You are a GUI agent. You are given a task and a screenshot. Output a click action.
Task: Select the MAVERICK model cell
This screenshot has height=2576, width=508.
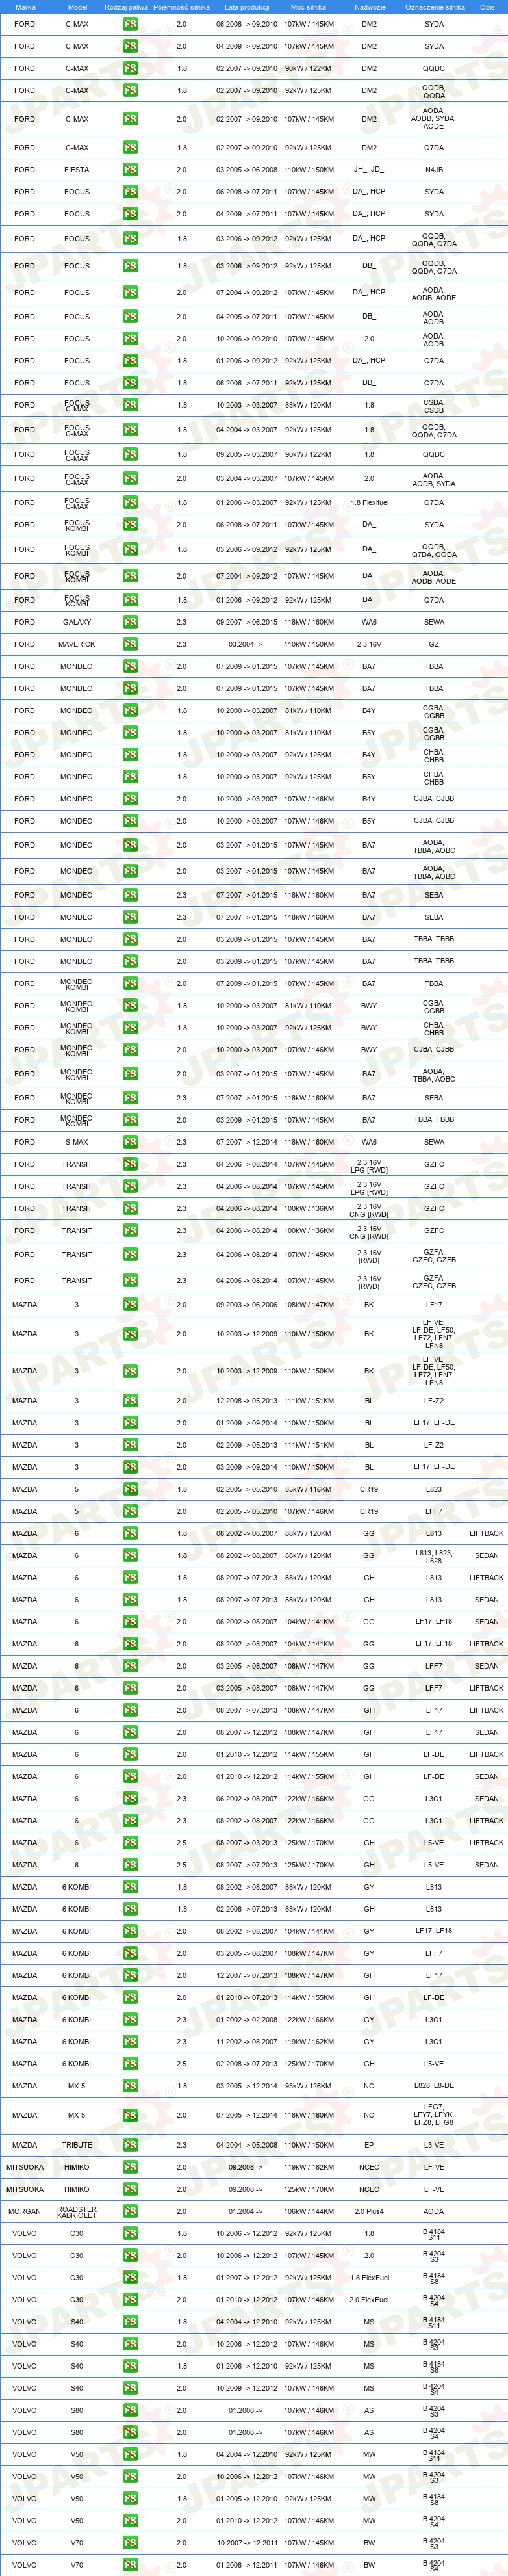77,644
